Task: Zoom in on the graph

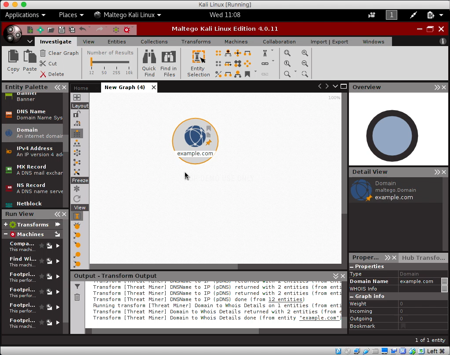Action: coord(305,53)
